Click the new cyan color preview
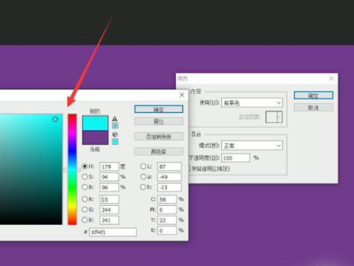The height and width of the screenshot is (266, 354). coord(95,123)
